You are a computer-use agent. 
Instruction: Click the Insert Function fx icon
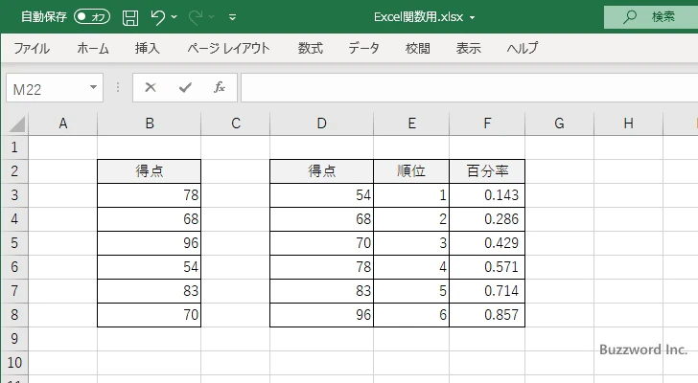[x=220, y=87]
